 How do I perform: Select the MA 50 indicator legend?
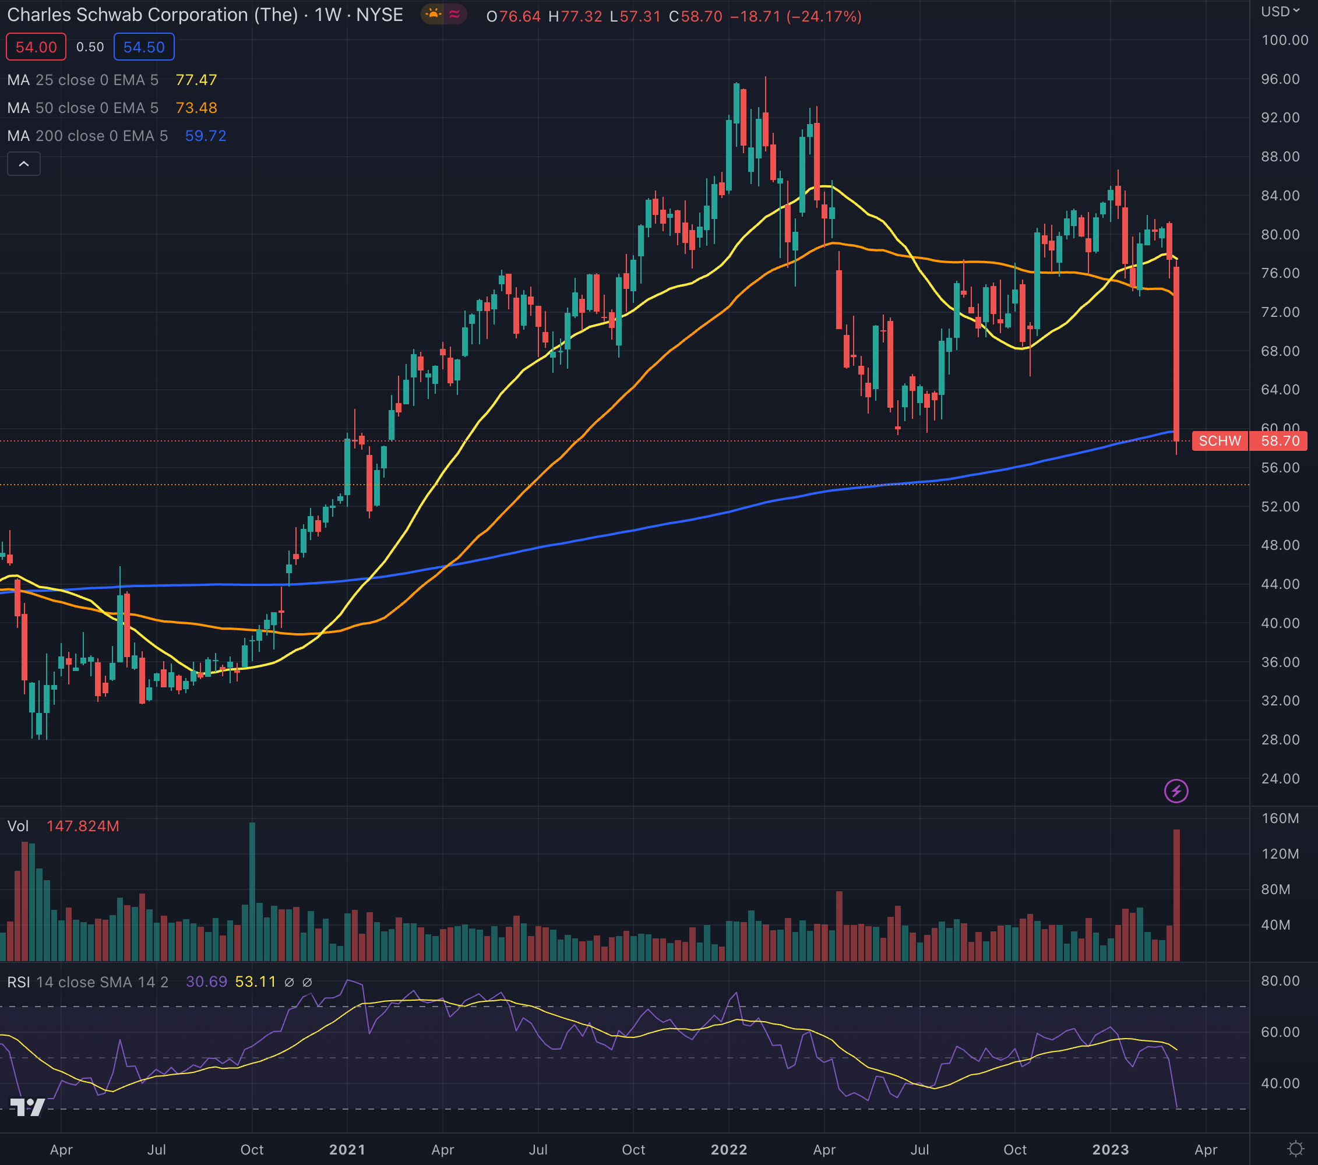pos(83,108)
